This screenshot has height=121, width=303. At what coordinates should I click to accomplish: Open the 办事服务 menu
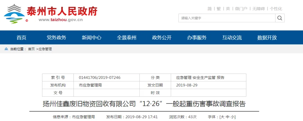coord(197,37)
